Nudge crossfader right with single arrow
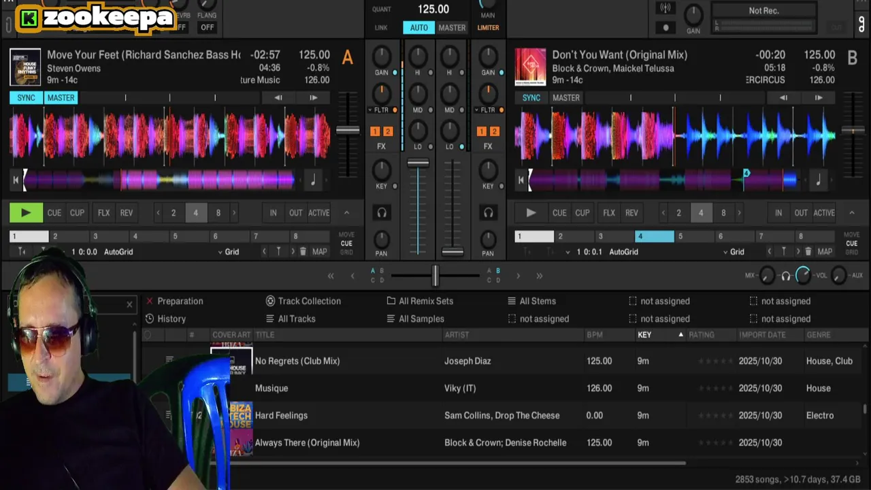Image resolution: width=871 pixels, height=490 pixels. (x=518, y=276)
